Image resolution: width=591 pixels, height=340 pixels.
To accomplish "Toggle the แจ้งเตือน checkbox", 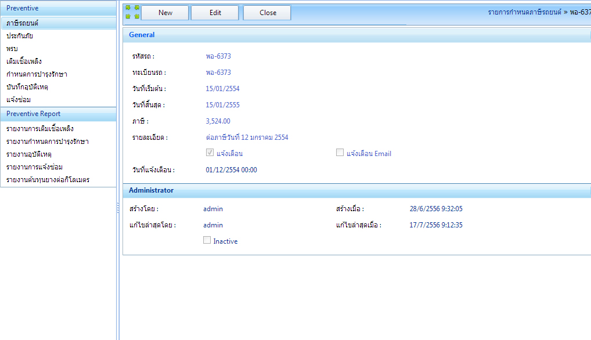I will coord(210,153).
